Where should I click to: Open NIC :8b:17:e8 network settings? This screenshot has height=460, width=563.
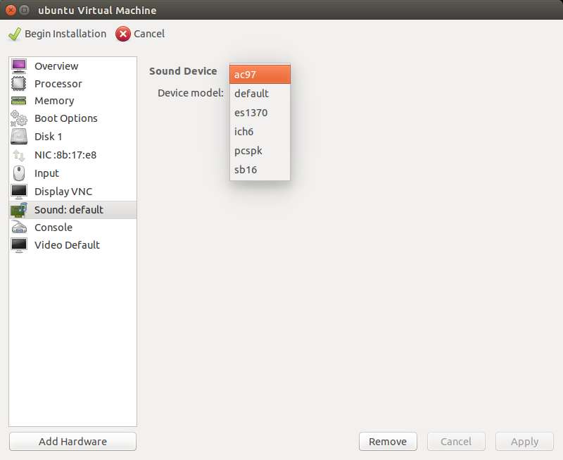21,155
